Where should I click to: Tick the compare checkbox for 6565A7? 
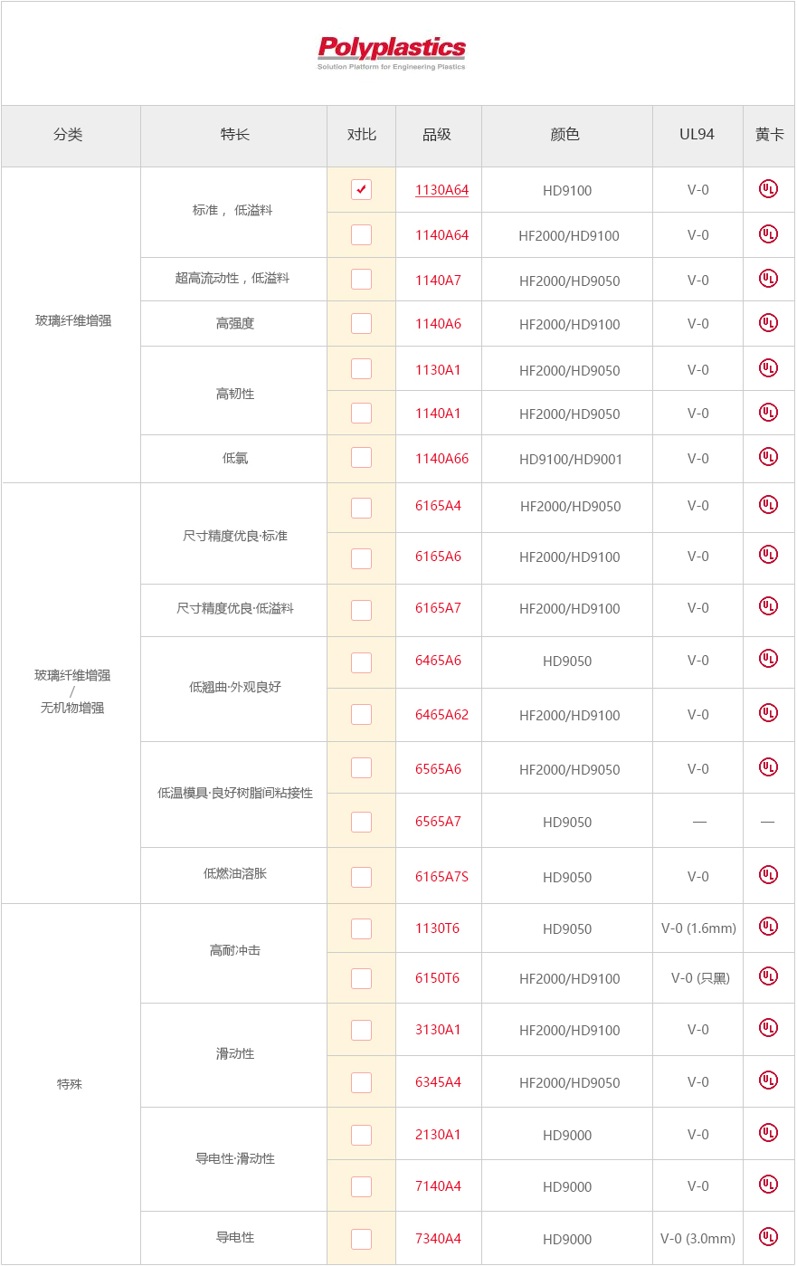(361, 822)
